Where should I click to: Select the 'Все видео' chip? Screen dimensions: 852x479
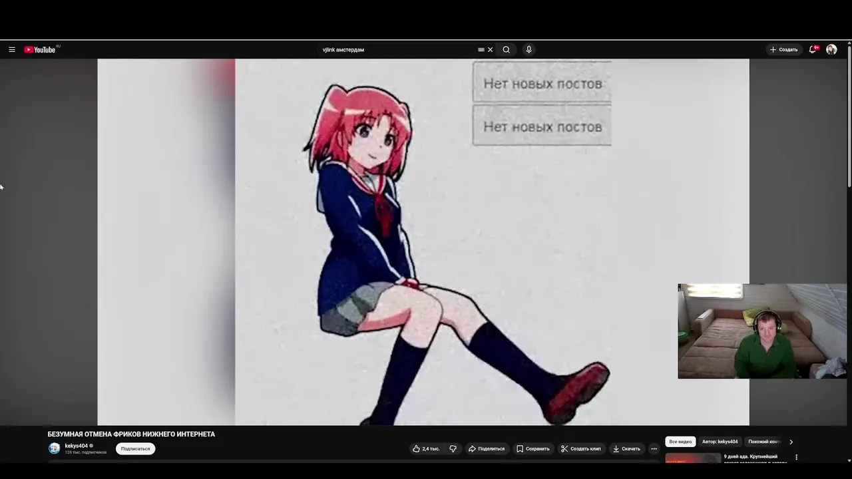pyautogui.click(x=680, y=442)
